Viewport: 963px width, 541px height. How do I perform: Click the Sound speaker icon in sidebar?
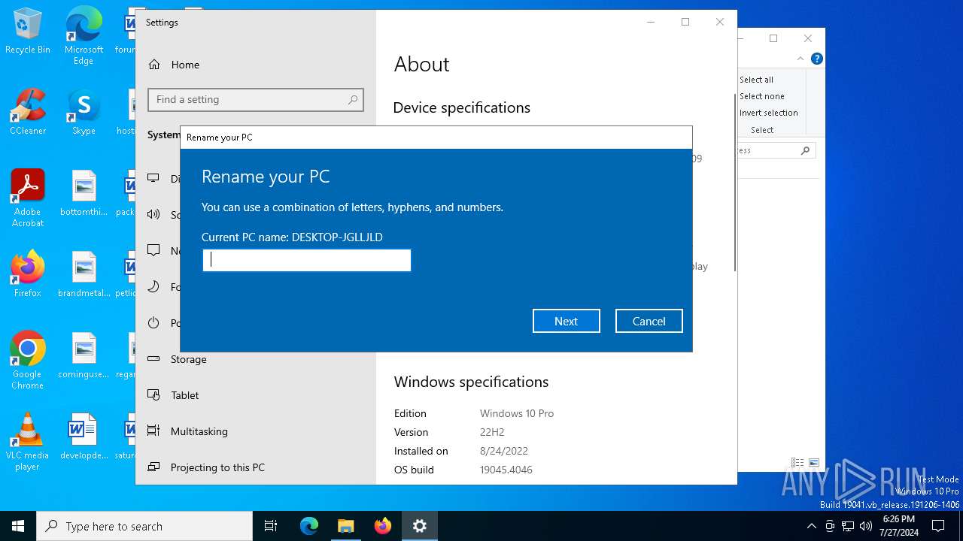(153, 214)
